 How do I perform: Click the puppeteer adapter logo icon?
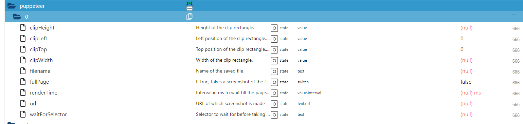(x=190, y=6)
